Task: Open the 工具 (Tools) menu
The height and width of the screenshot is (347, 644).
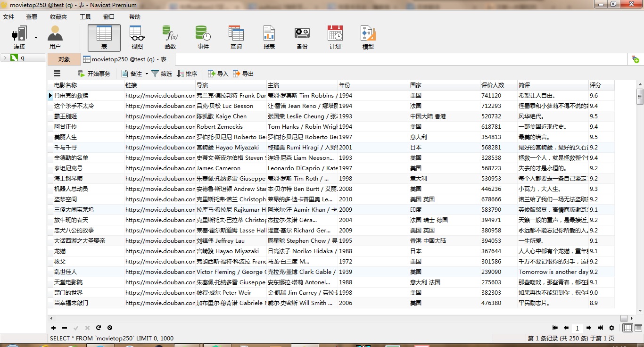Action: 85,17
